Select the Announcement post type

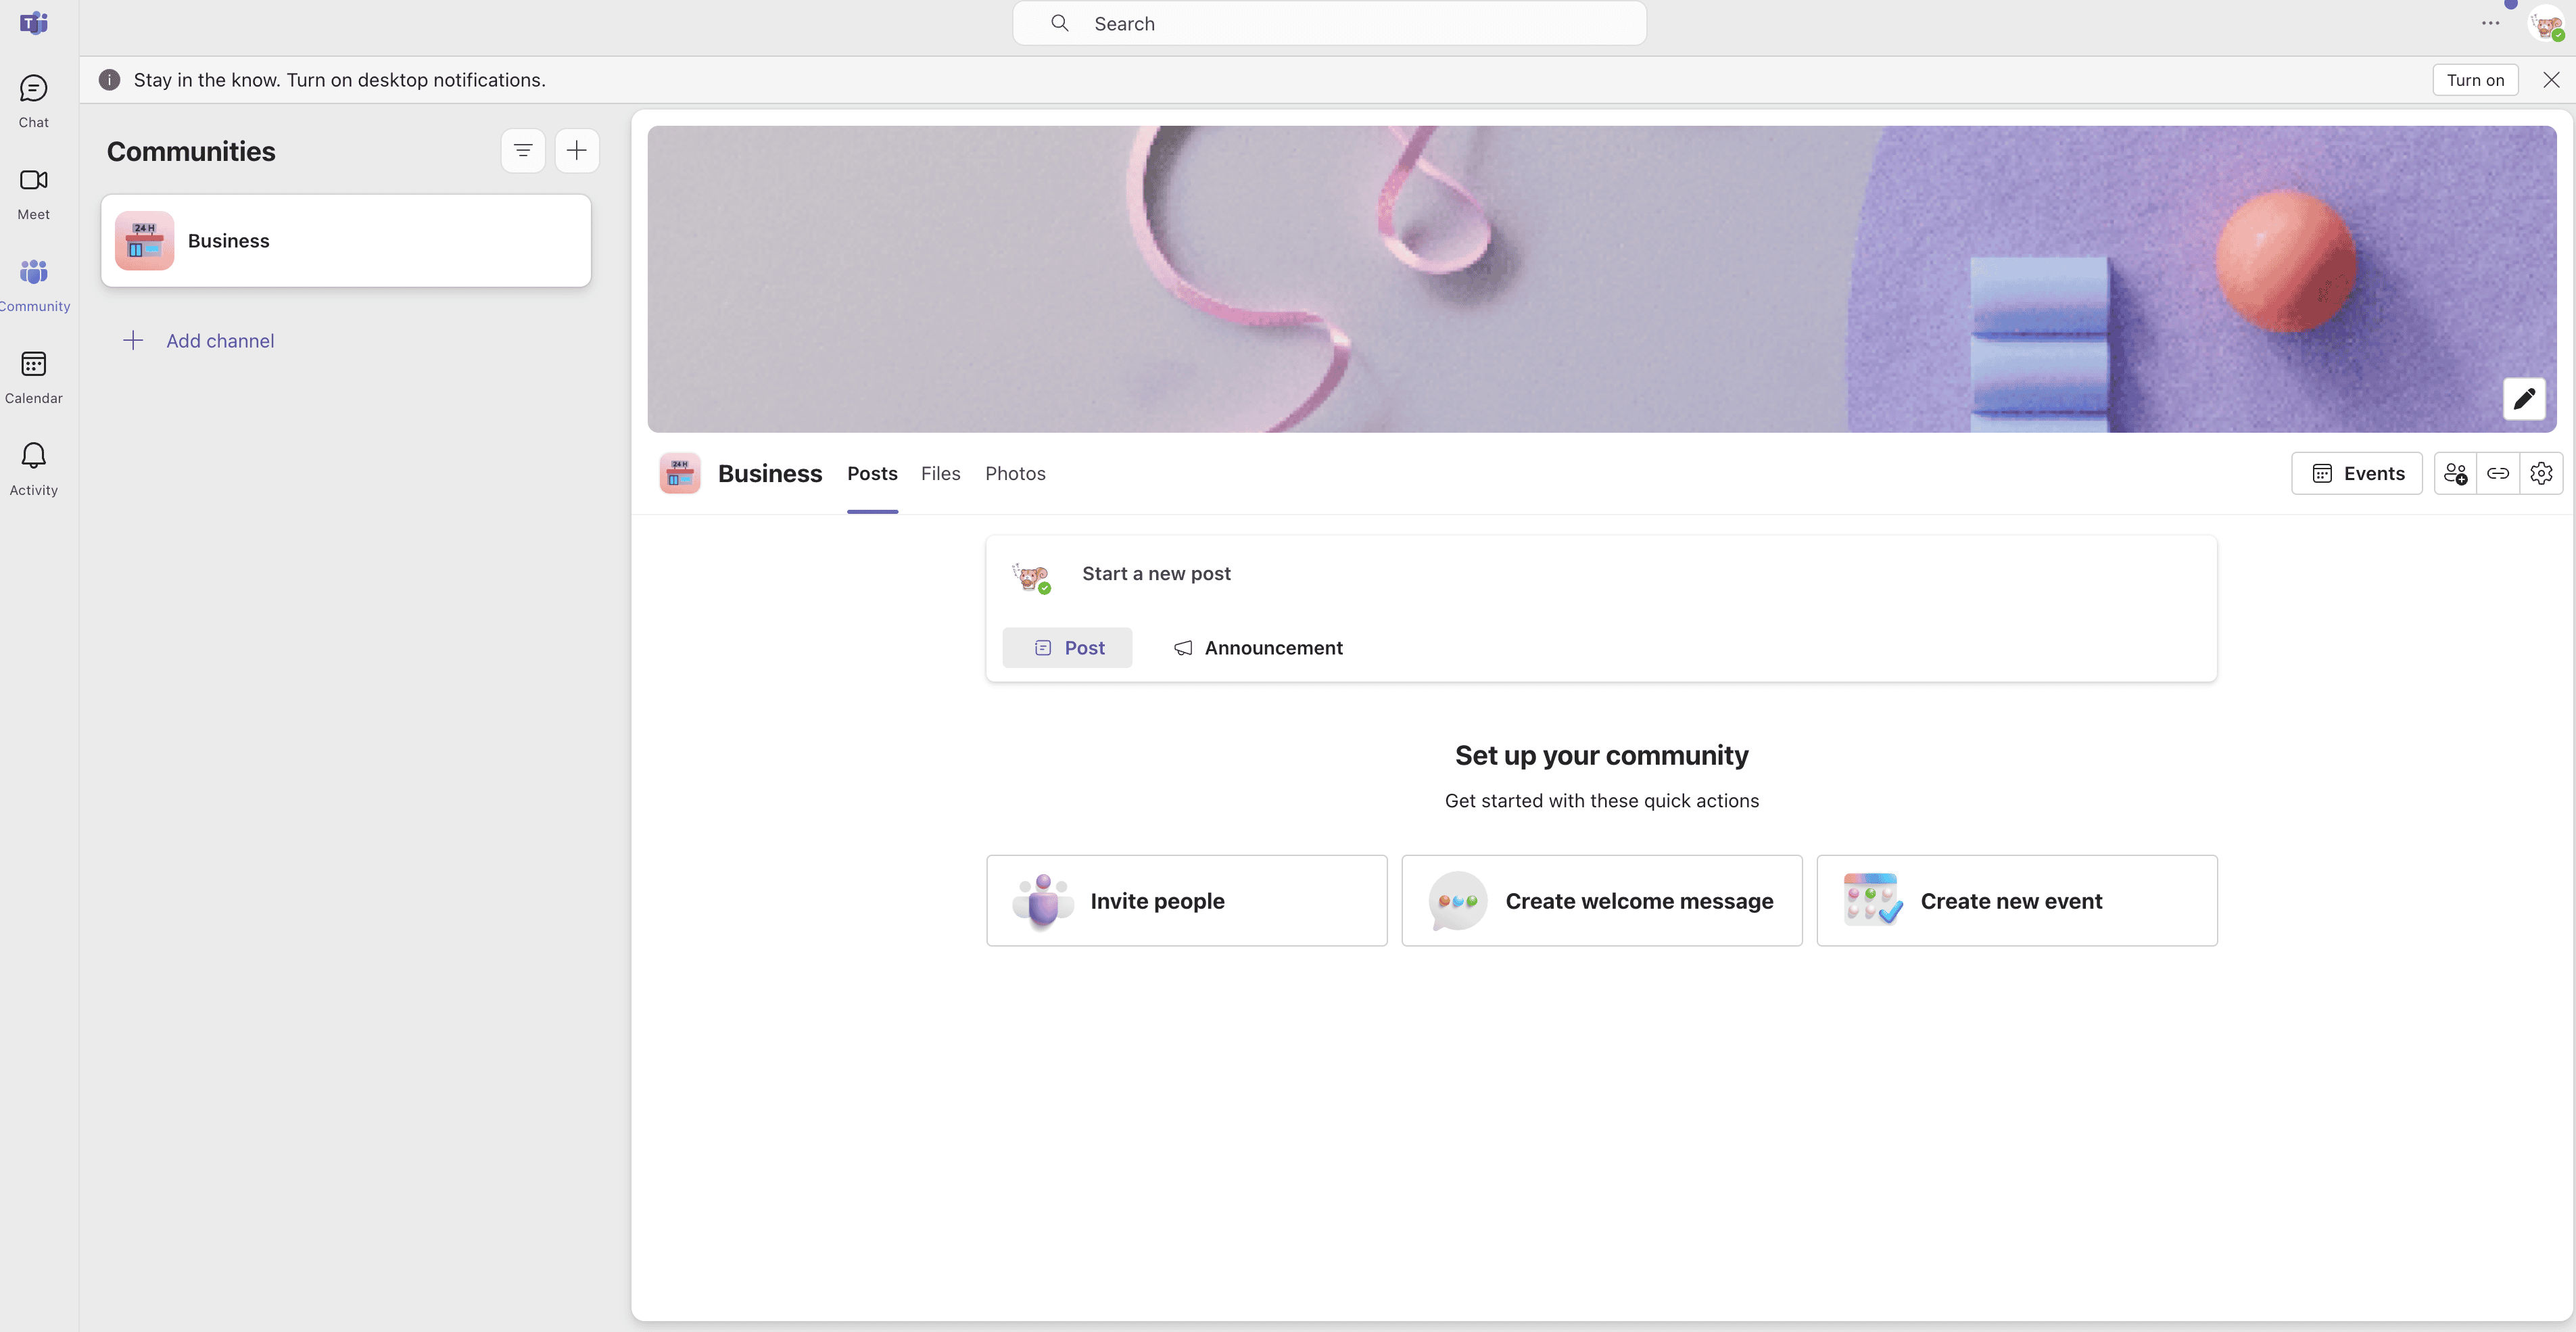[1257, 648]
